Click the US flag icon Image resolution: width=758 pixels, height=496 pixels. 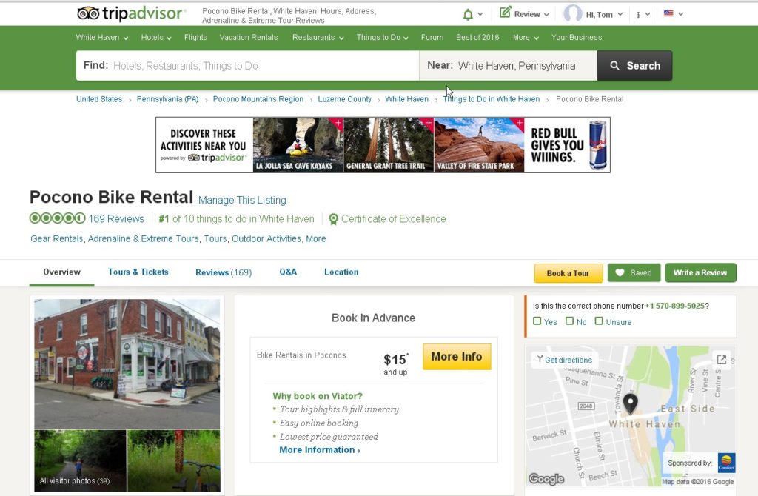click(x=668, y=13)
